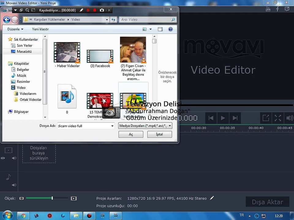Screen dimensions: 294x220
Task: Create Yeni klasör
Action: pyautogui.click(x=40, y=29)
